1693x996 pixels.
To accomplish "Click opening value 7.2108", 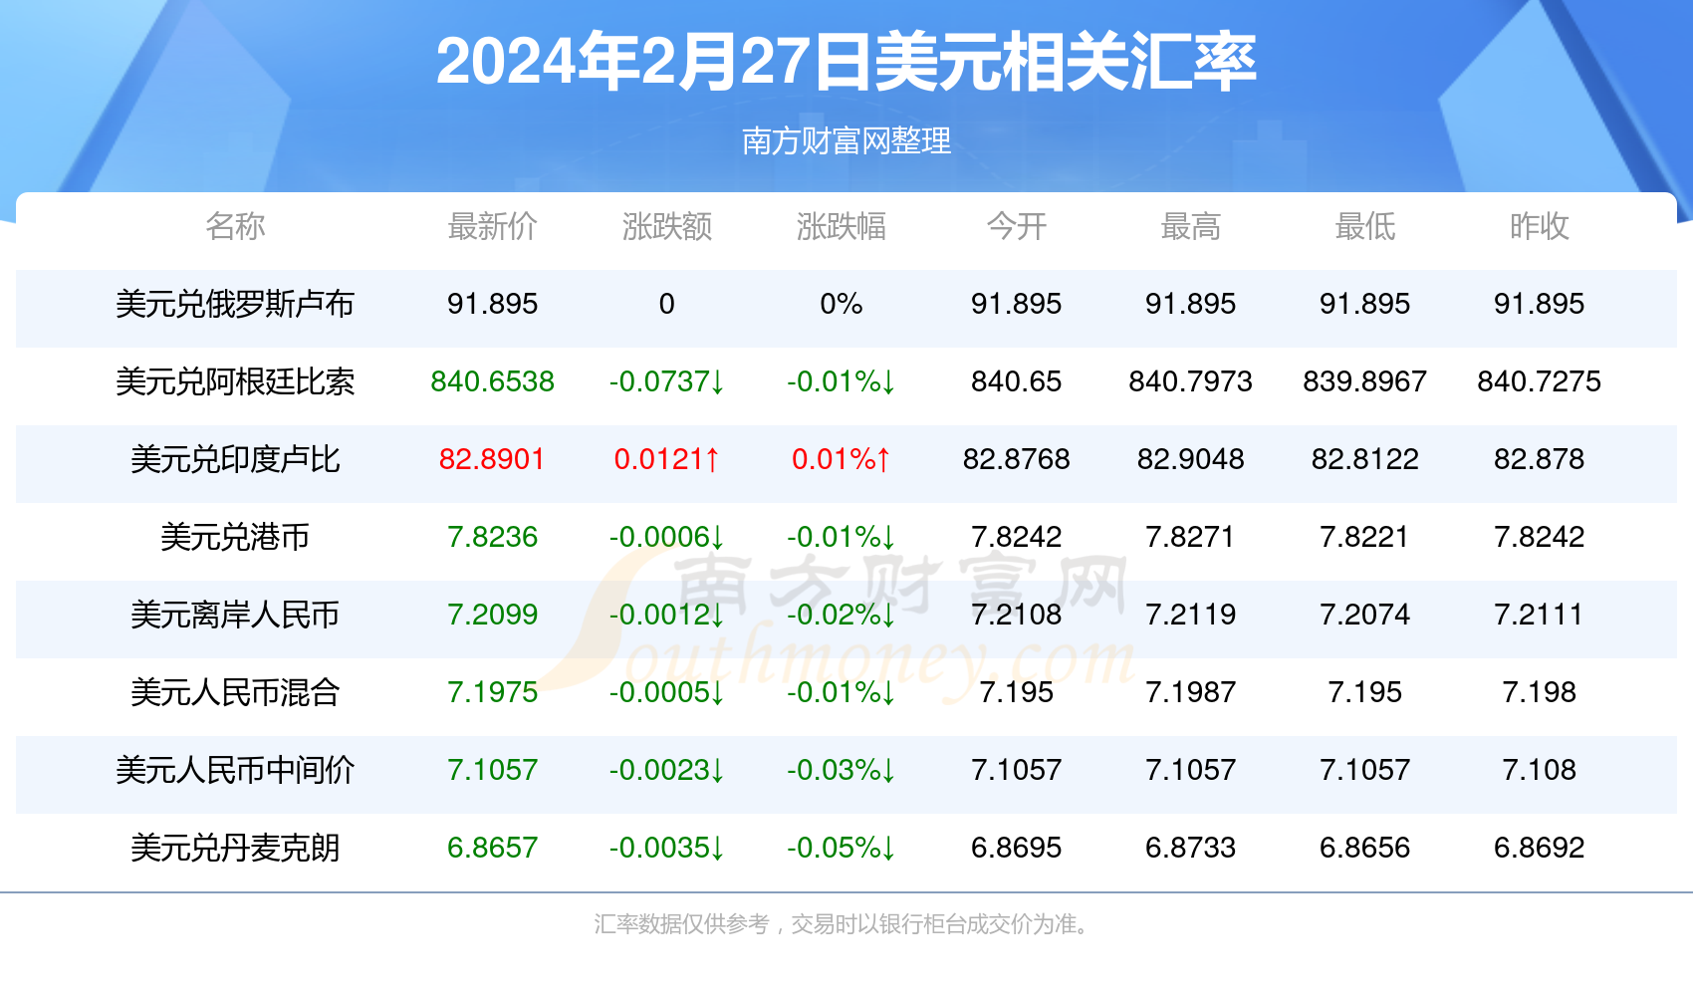I will (x=1016, y=615).
